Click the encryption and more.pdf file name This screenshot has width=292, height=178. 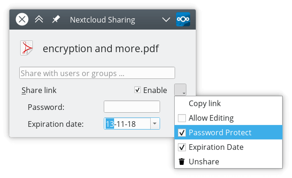pyautogui.click(x=101, y=49)
